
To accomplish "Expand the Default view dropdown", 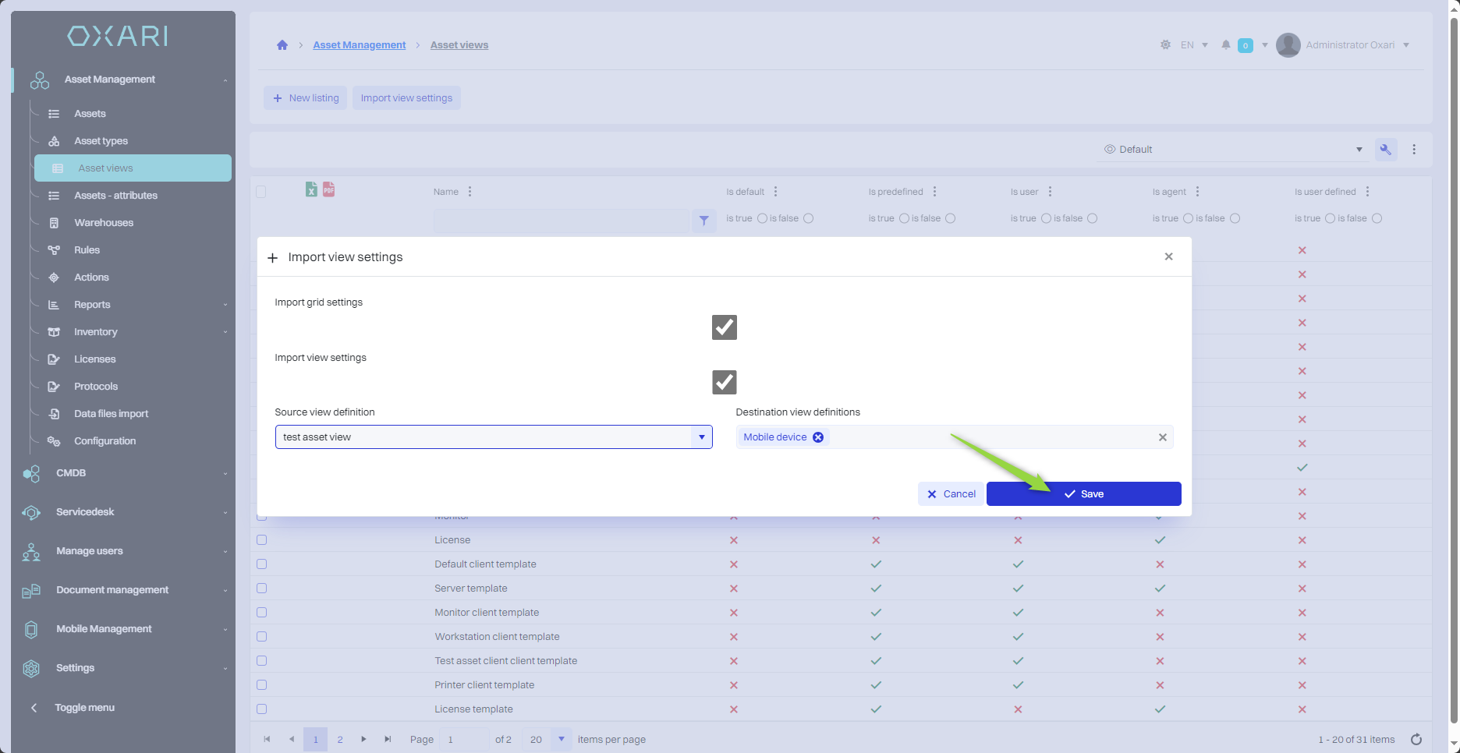I will tap(1359, 150).
